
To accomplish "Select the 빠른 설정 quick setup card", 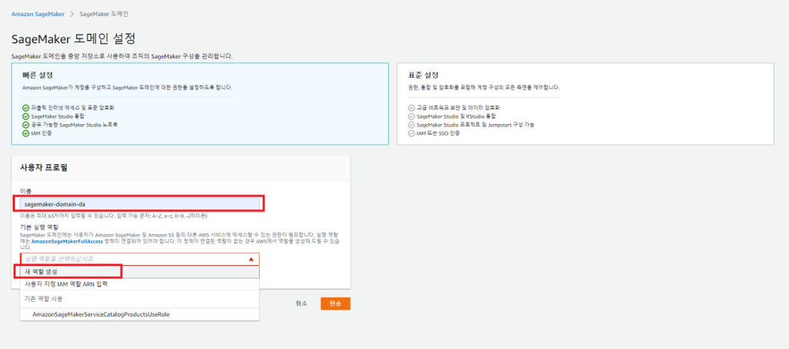I will (x=200, y=104).
